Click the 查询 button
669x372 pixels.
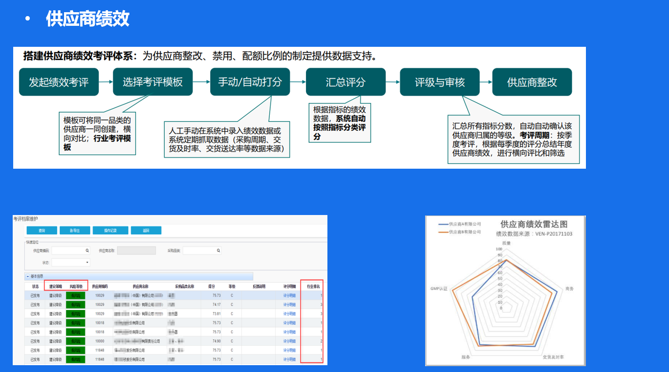42,231
